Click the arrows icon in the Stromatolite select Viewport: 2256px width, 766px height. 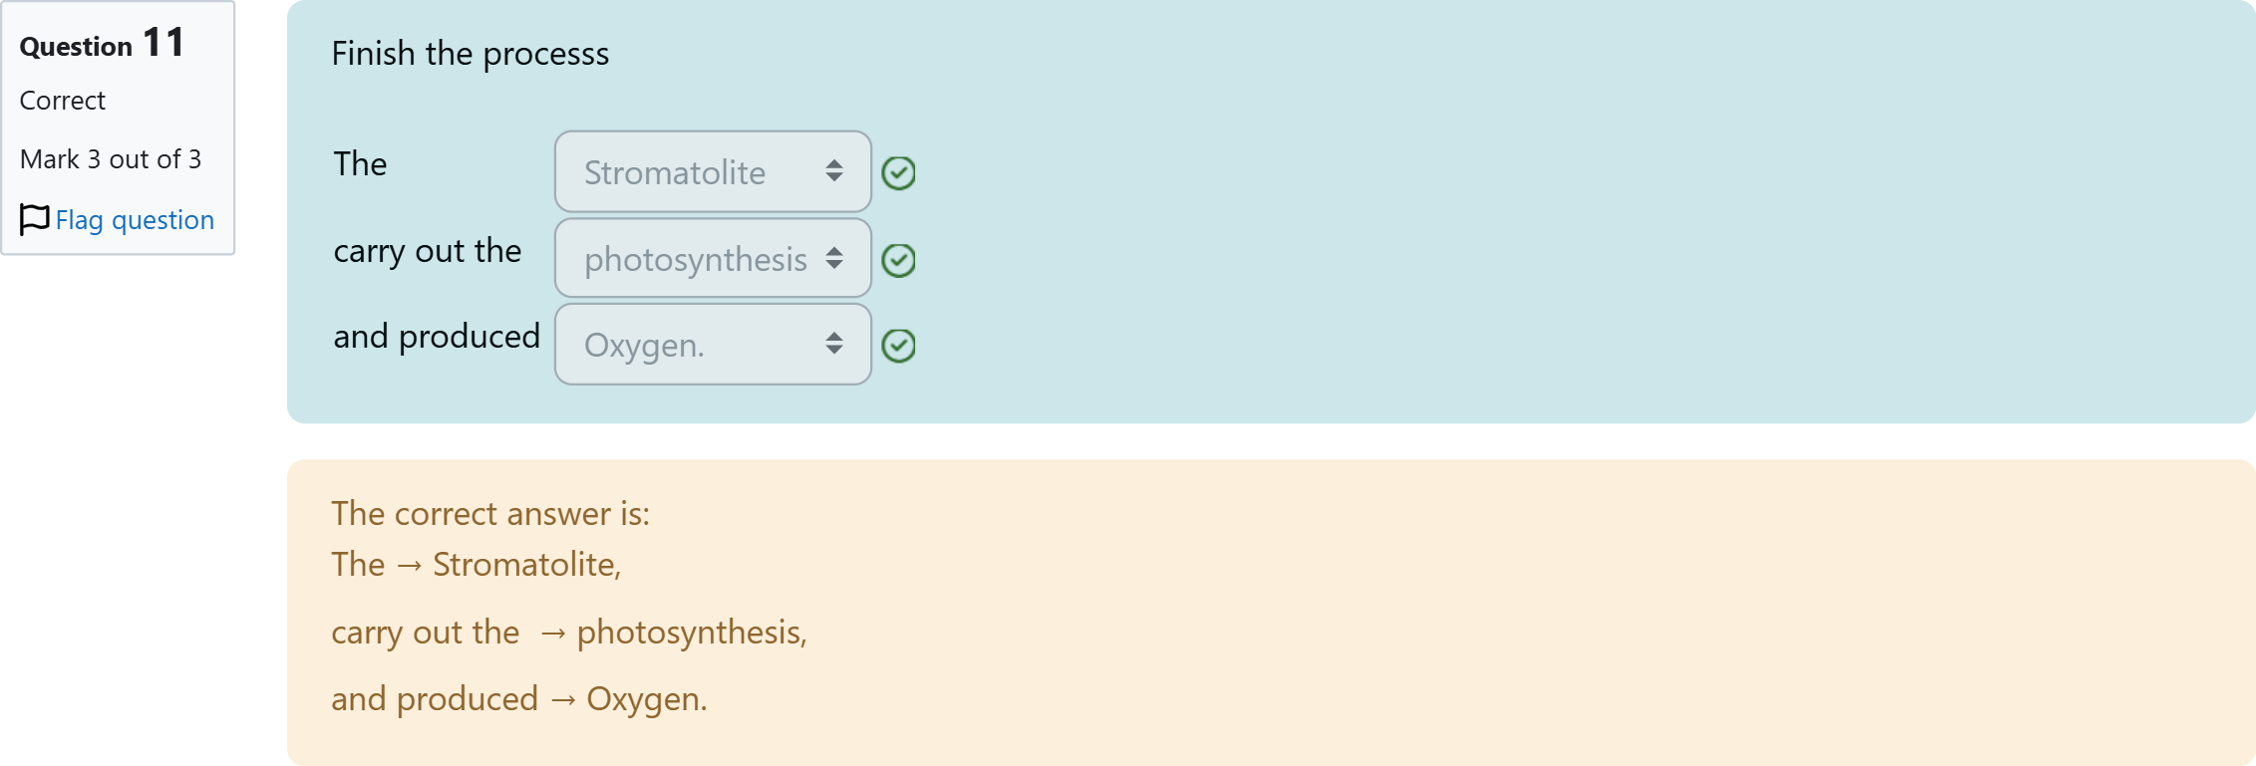tap(834, 172)
